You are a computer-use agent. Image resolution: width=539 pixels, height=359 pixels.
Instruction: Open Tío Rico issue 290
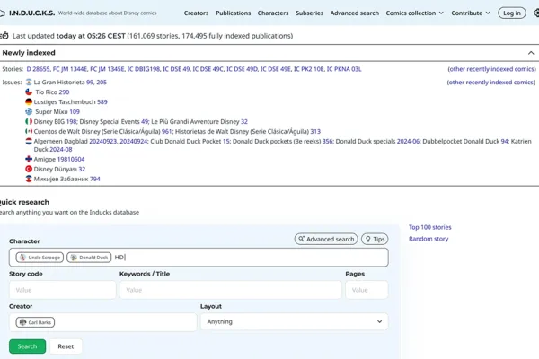click(64, 92)
